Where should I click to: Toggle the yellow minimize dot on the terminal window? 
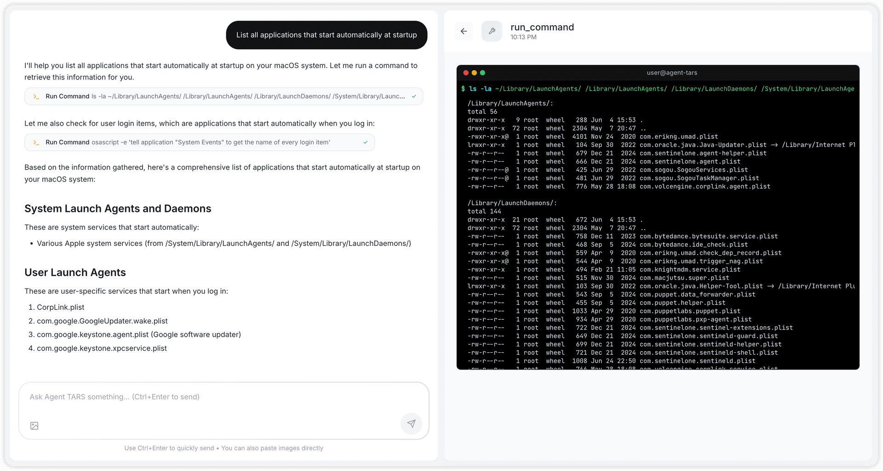474,73
